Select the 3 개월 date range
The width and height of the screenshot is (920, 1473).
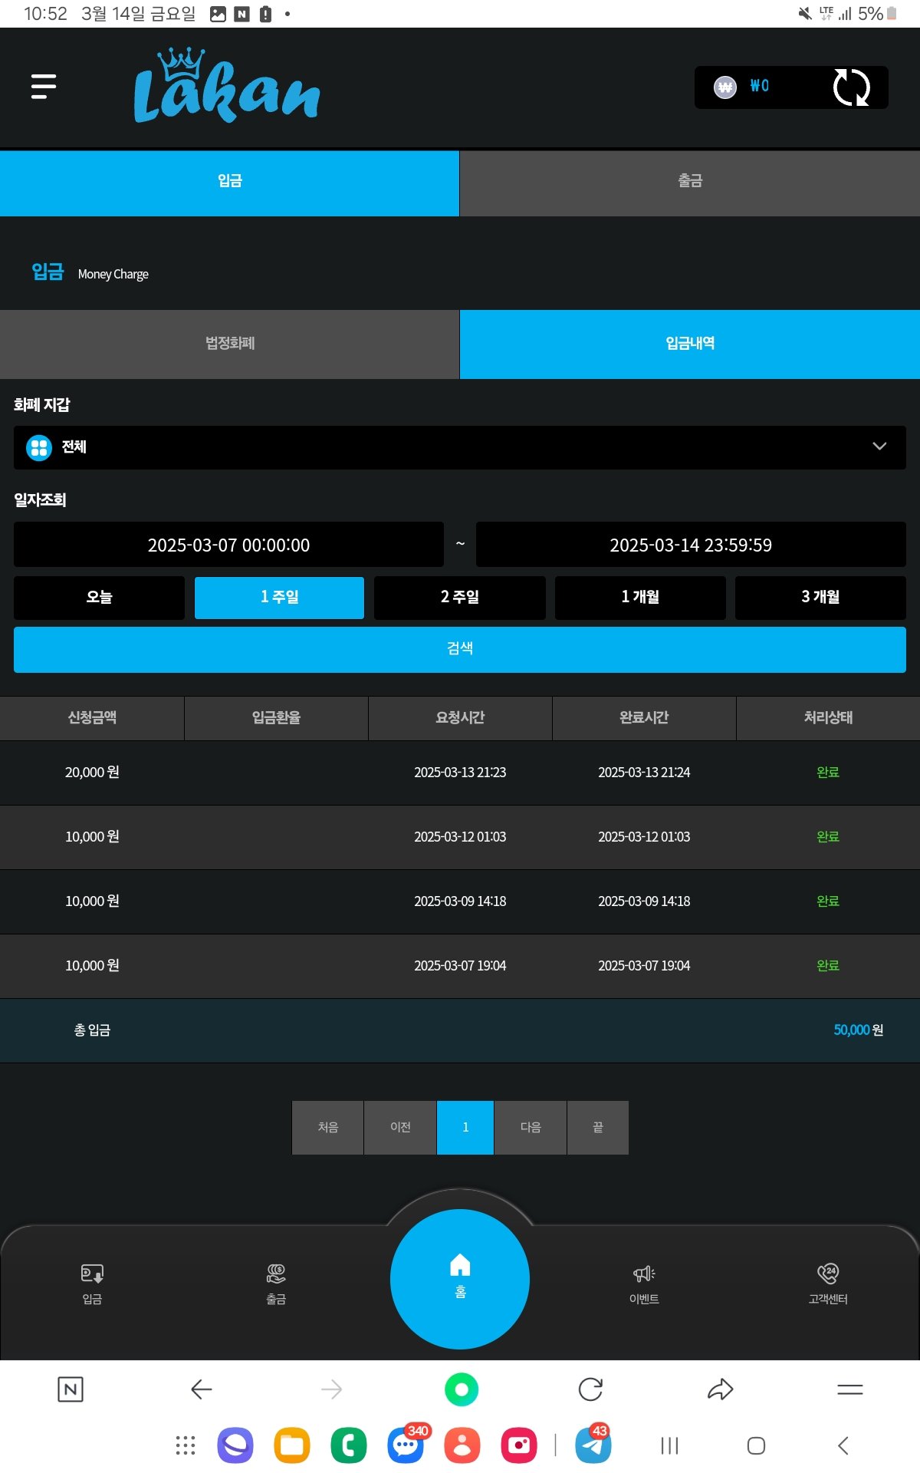tap(820, 597)
